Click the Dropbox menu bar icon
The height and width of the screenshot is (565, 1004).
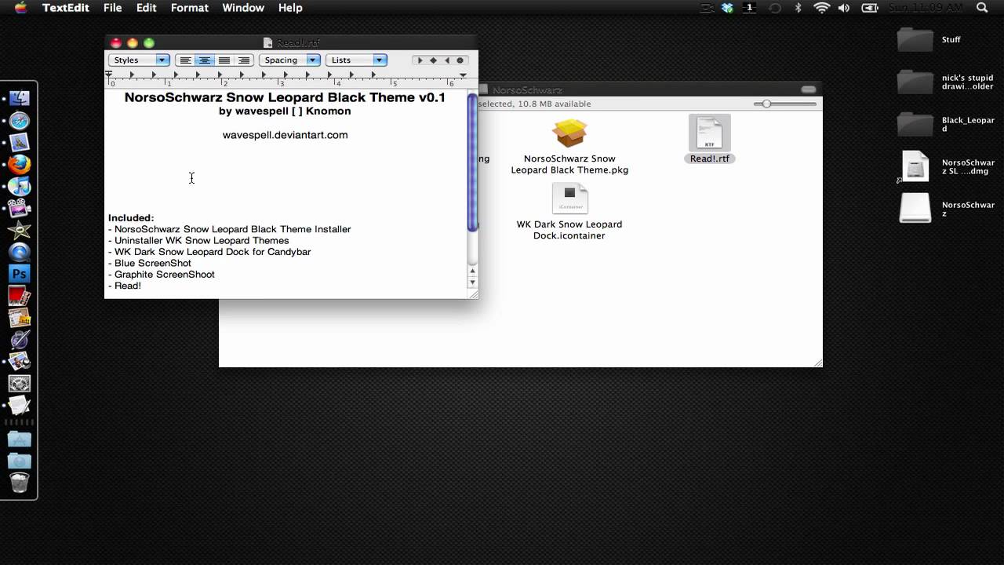click(x=727, y=8)
